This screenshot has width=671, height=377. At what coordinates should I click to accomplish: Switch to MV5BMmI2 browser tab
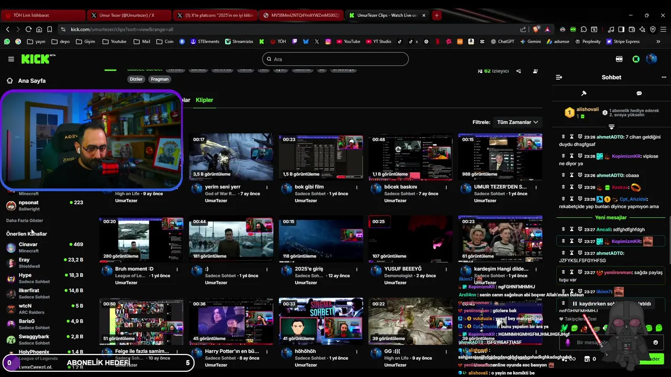pos(301,15)
